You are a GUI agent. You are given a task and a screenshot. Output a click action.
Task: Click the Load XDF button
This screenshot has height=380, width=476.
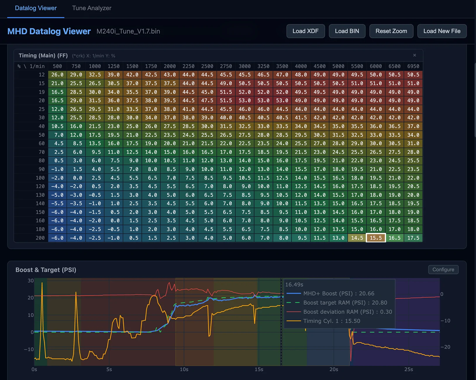tap(306, 31)
